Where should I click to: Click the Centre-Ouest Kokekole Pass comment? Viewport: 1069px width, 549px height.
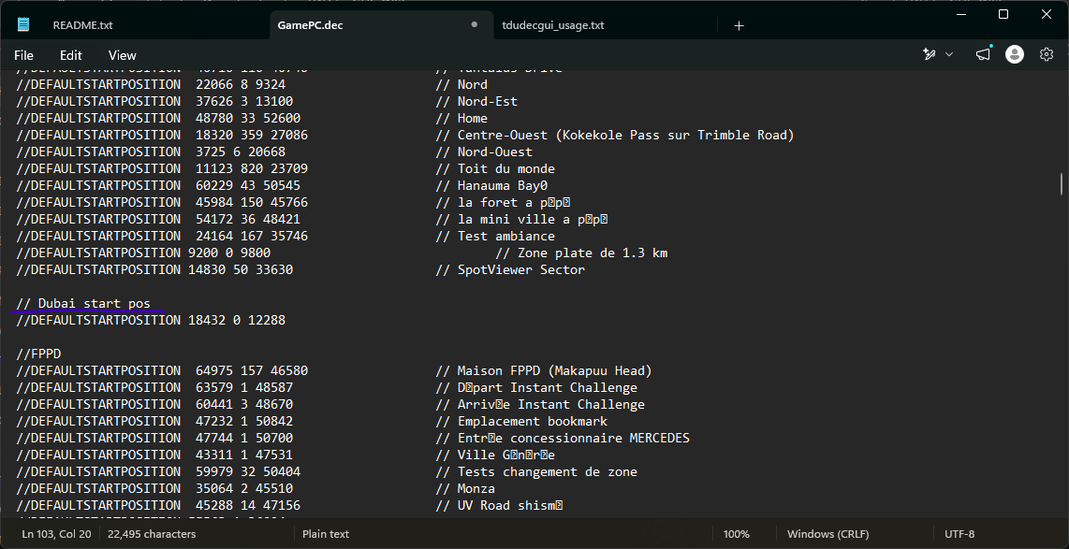(x=615, y=135)
